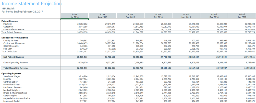Click Contract Labor Jul-2016 value 174,507
The width and height of the screenshot is (256, 103).
(x=83, y=82)
